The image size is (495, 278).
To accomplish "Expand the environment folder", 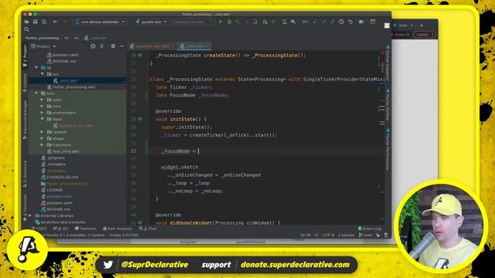I will [43, 113].
